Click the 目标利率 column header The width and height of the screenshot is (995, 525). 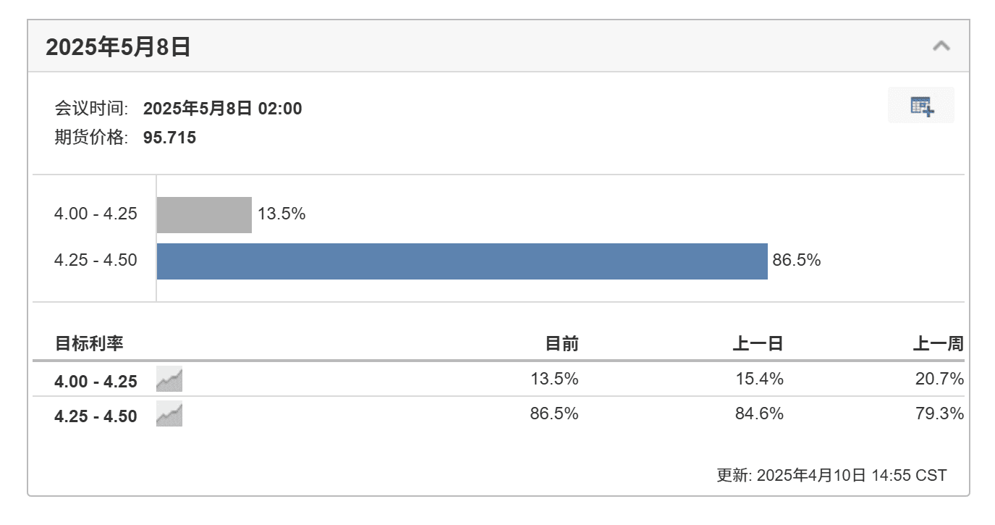[89, 343]
